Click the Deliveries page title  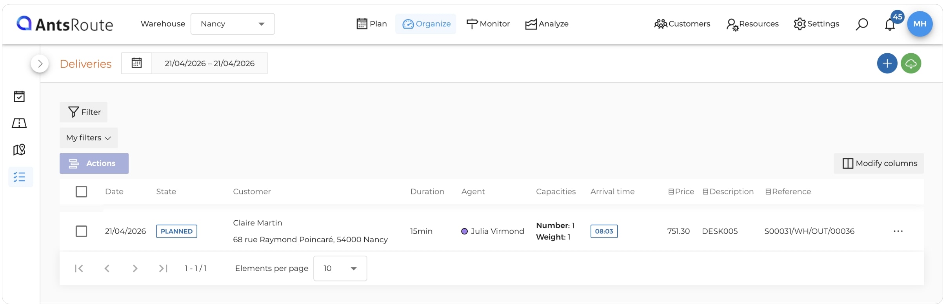pyautogui.click(x=85, y=64)
